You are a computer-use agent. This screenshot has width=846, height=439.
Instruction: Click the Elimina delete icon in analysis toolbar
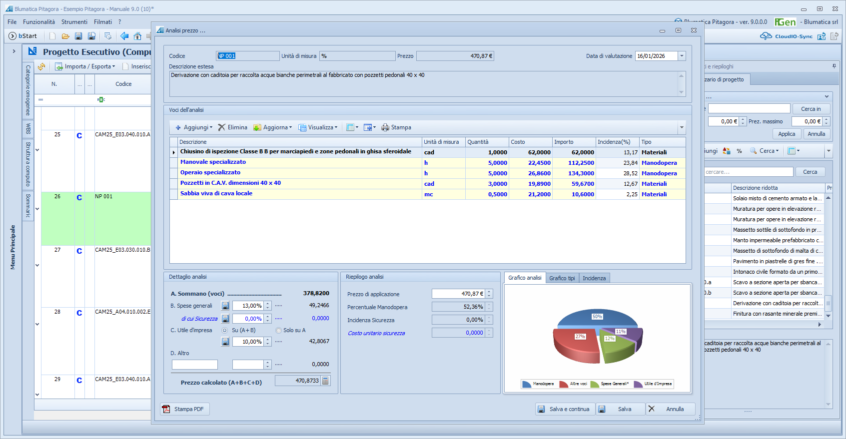coord(222,127)
